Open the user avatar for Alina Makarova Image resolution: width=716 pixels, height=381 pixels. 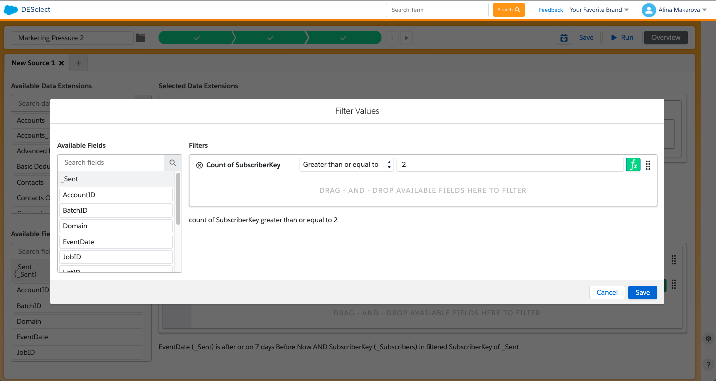(x=648, y=10)
